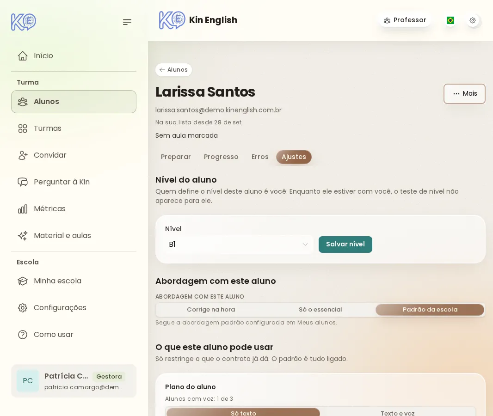Switch to the Erros tab

260,157
